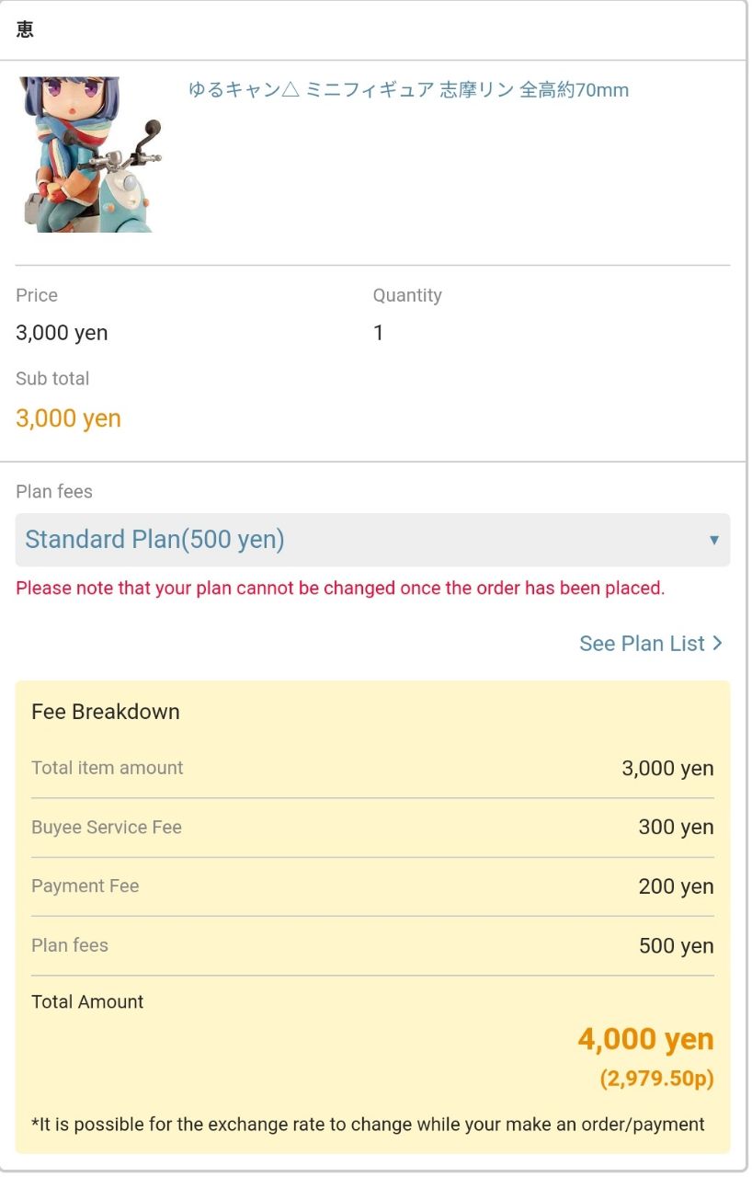Click the orange Sub total 3,000 yen amount
The image size is (752, 1177).
click(x=68, y=418)
